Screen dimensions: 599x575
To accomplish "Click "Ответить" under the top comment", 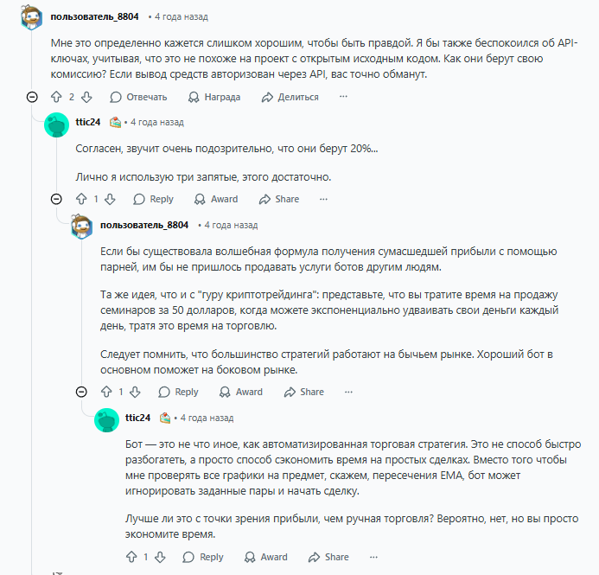I will [x=138, y=98].
